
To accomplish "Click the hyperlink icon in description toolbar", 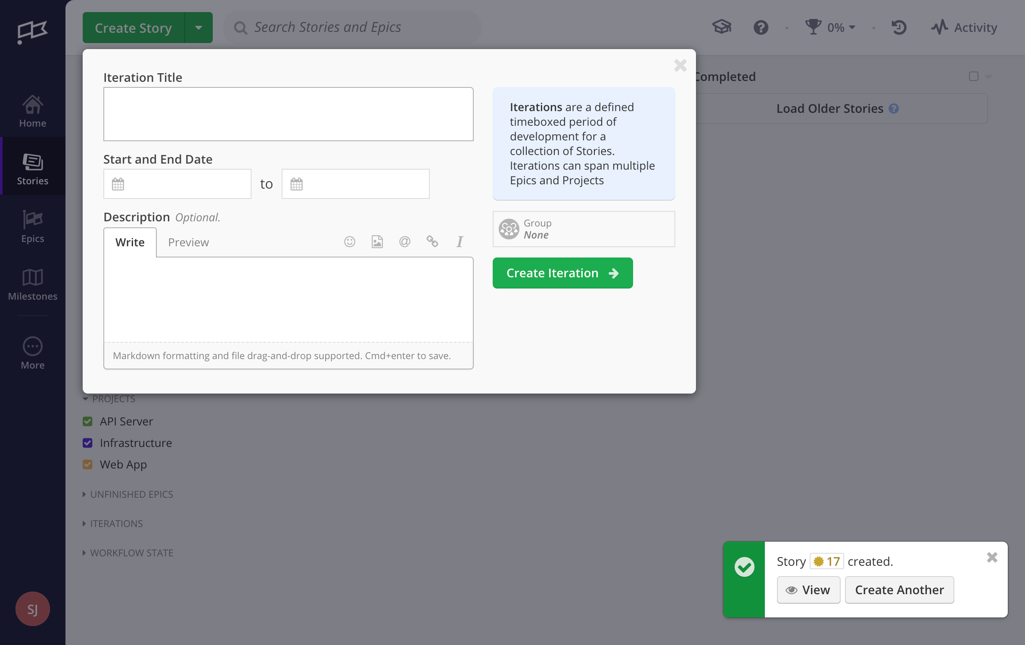I will click(x=432, y=242).
